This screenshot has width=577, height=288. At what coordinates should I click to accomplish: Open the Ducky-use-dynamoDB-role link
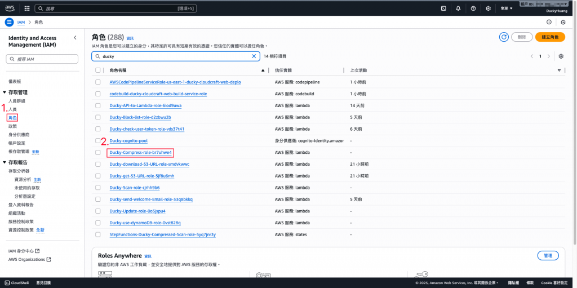pos(145,223)
